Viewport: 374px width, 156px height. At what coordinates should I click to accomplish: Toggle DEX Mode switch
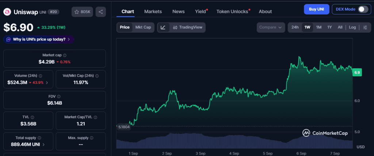(x=363, y=9)
